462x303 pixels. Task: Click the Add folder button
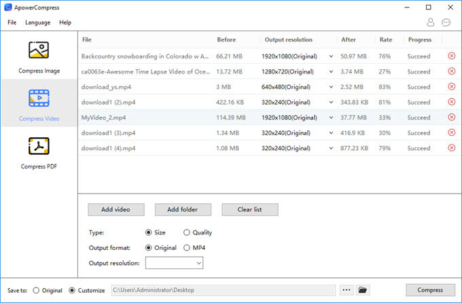click(183, 209)
